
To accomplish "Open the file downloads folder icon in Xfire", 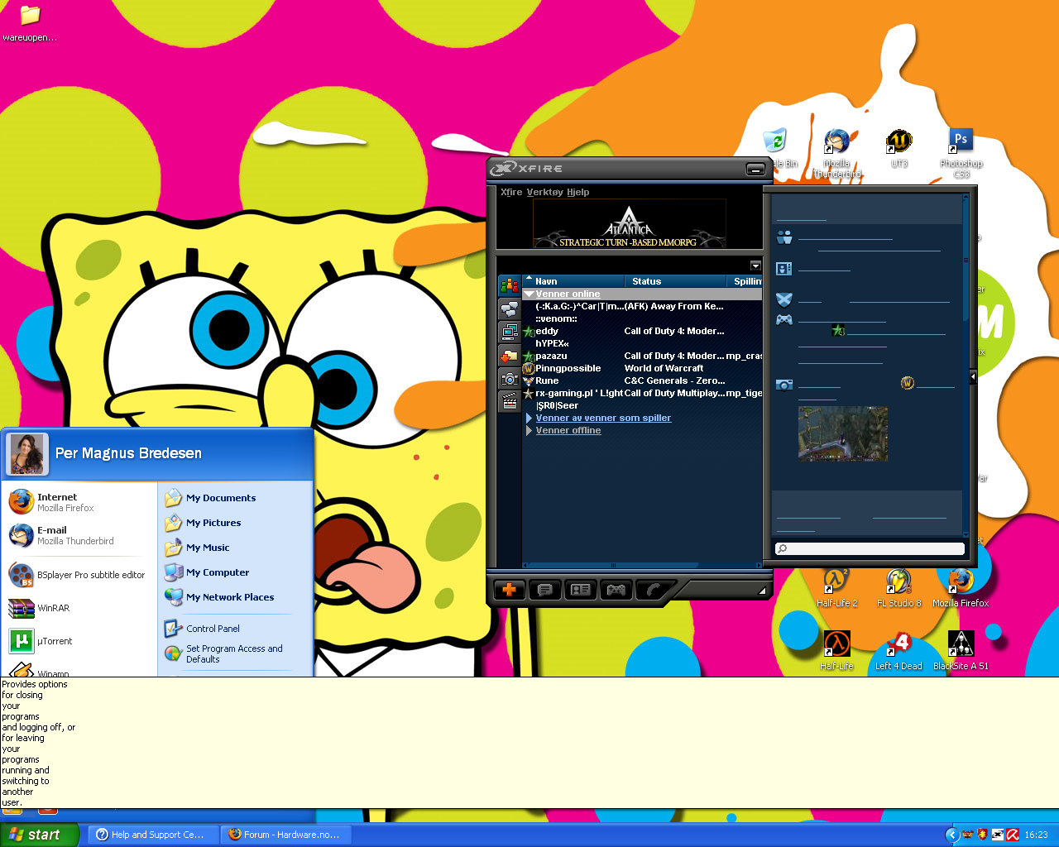I will [510, 356].
